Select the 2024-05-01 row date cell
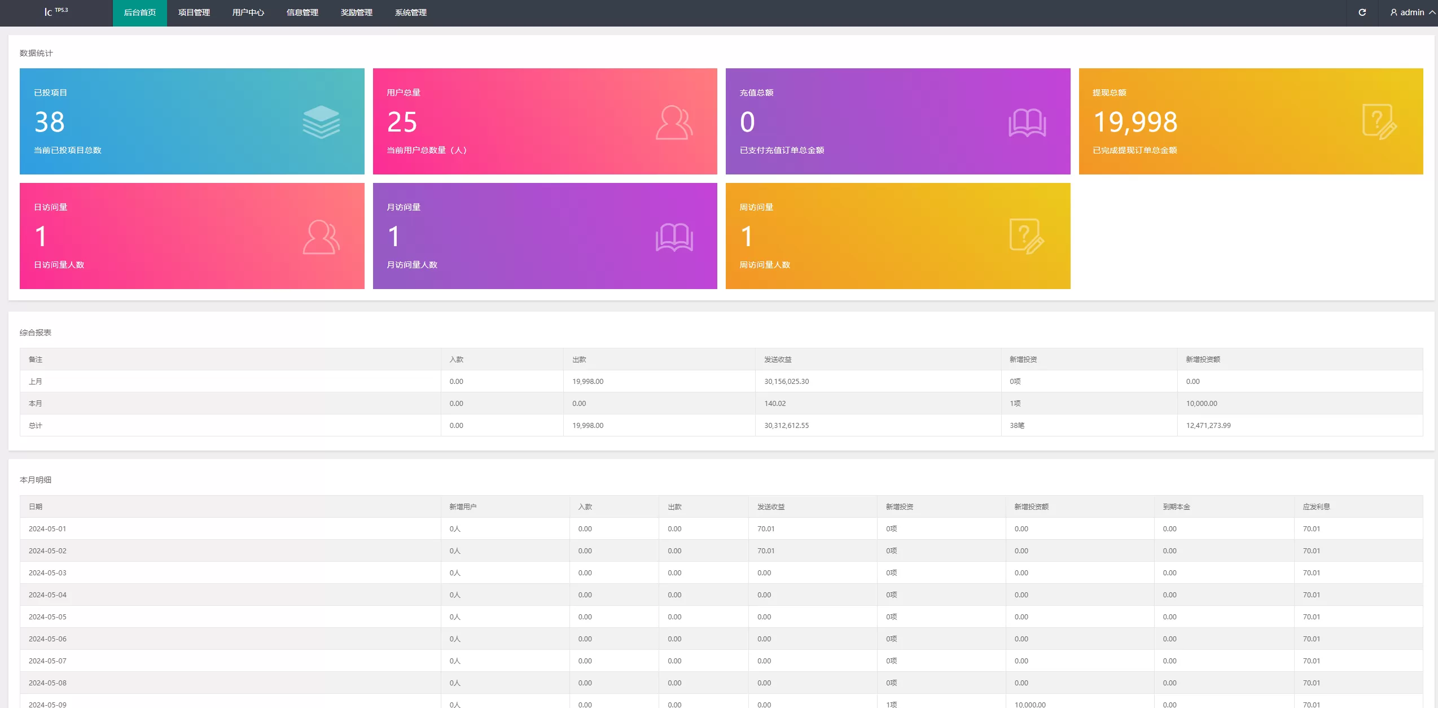Image resolution: width=1438 pixels, height=708 pixels. (47, 529)
